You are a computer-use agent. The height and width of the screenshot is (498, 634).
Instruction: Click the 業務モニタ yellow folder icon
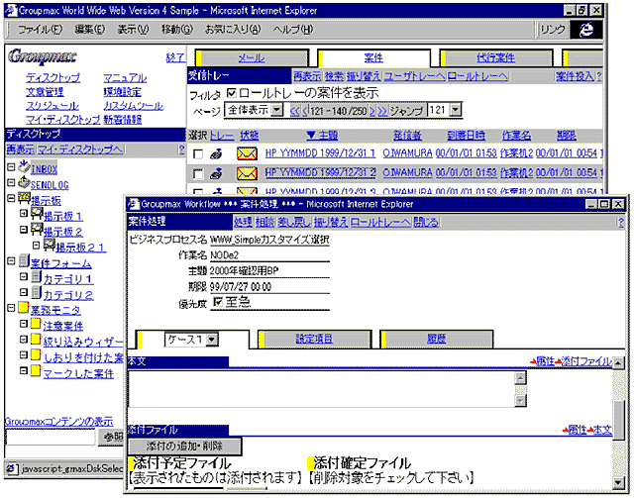[x=24, y=308]
